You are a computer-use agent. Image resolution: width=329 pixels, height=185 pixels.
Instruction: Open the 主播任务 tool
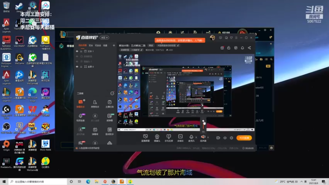click(x=109, y=104)
